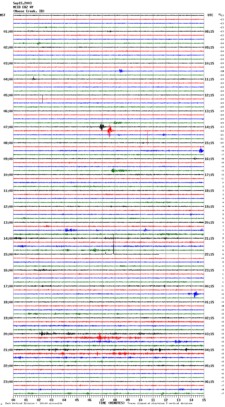Select the 22:00 MST time label
This screenshot has width=225, height=407.
(8, 366)
